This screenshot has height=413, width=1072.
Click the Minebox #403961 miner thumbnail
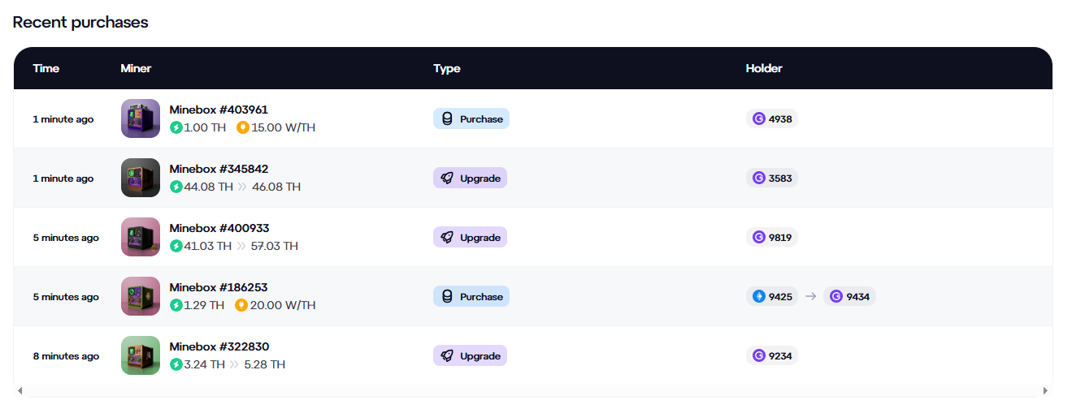[x=141, y=118]
